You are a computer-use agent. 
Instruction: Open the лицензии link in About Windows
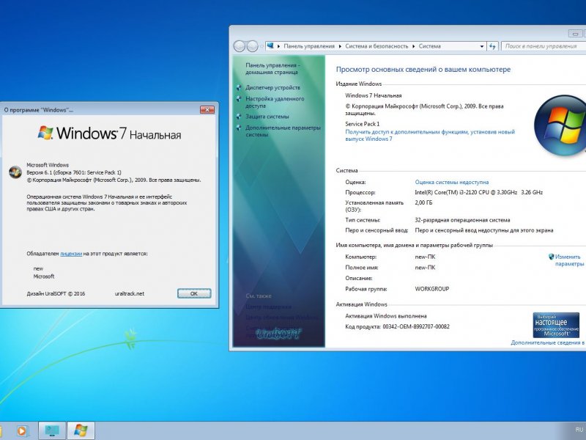71,254
